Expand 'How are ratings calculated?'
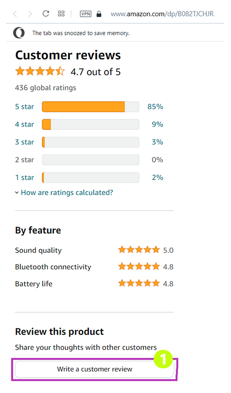 (67, 193)
